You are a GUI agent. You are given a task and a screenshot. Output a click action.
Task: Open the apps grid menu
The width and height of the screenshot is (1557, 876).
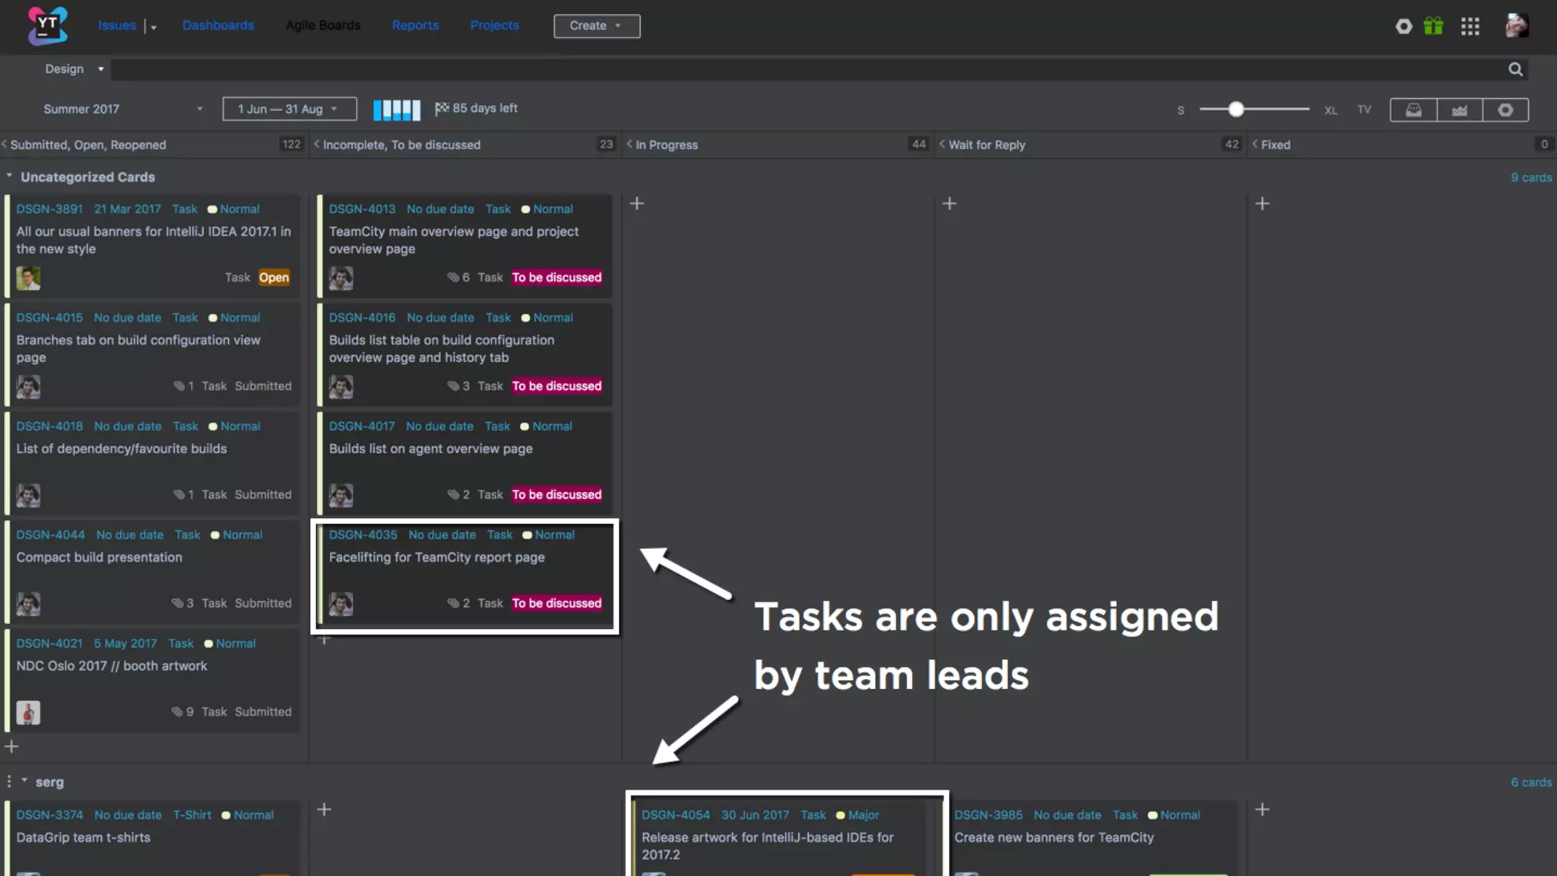click(1470, 26)
